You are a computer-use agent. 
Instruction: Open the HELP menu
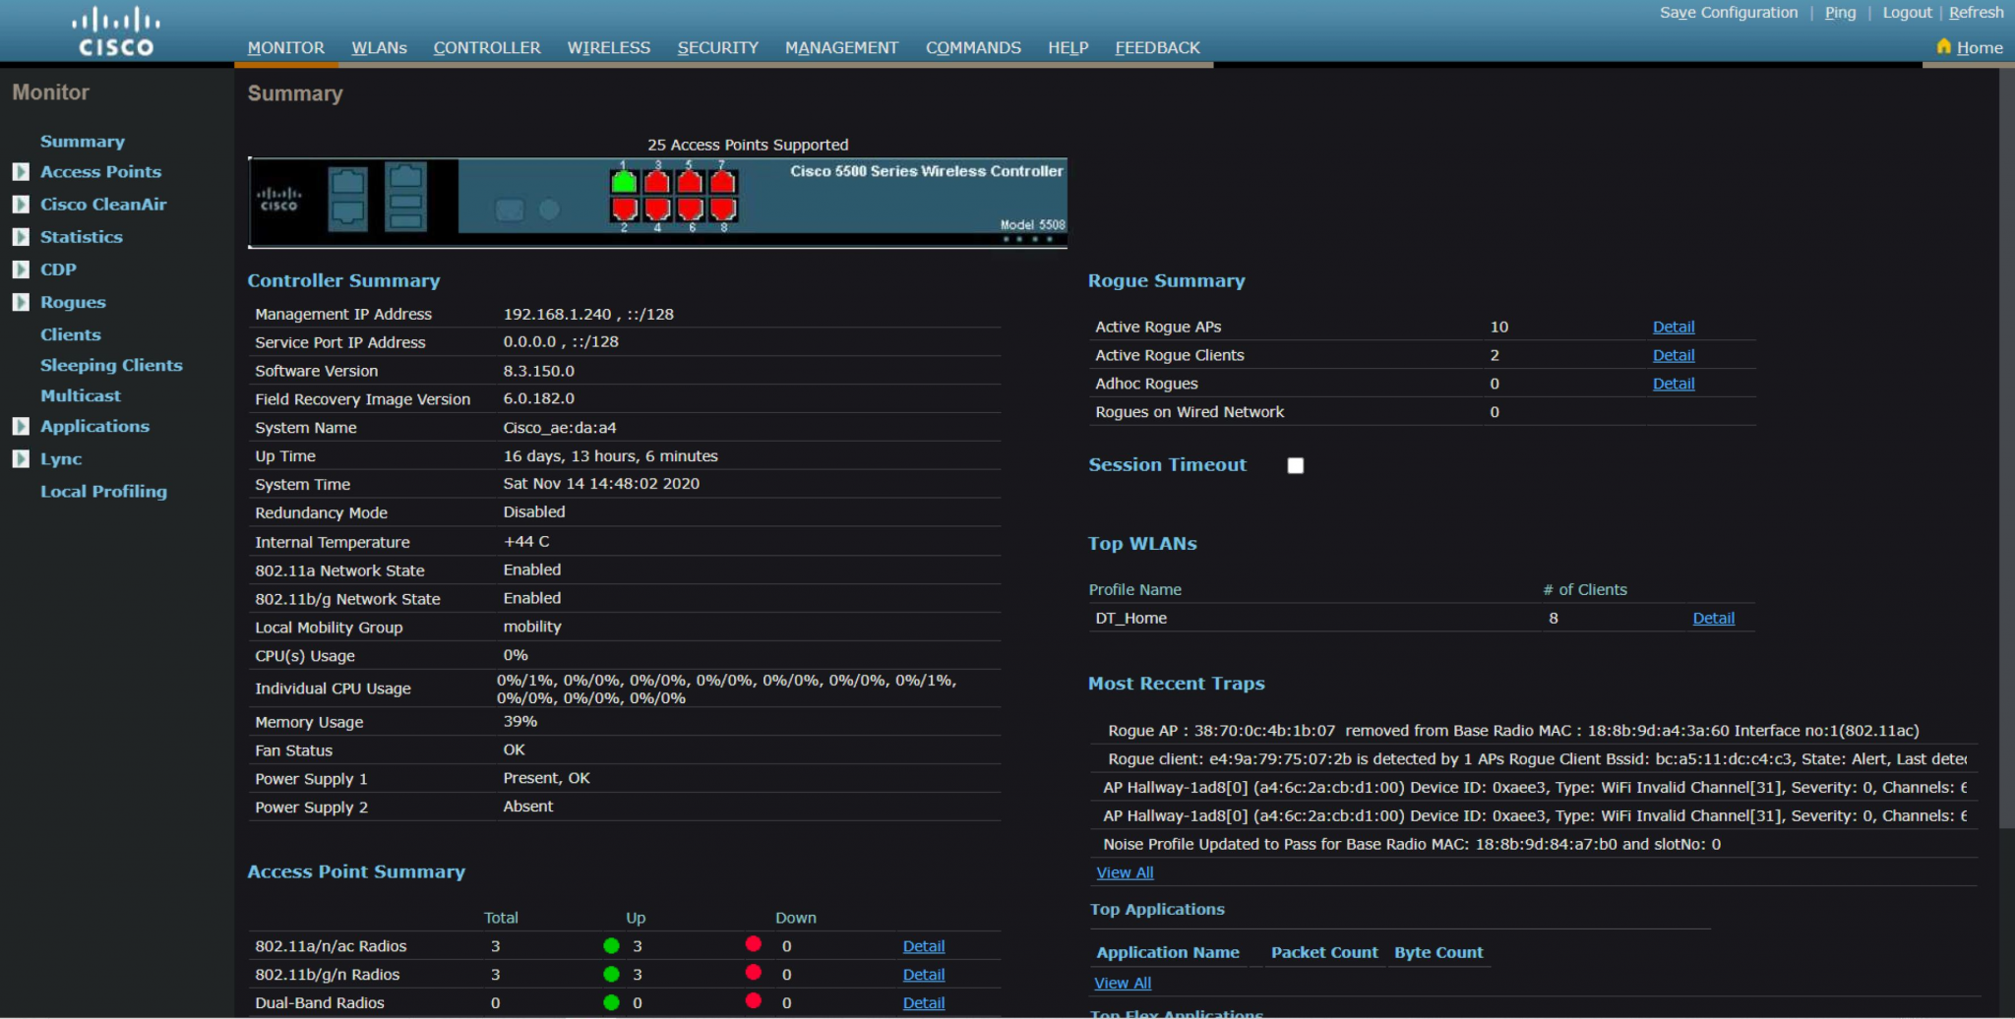1069,47
